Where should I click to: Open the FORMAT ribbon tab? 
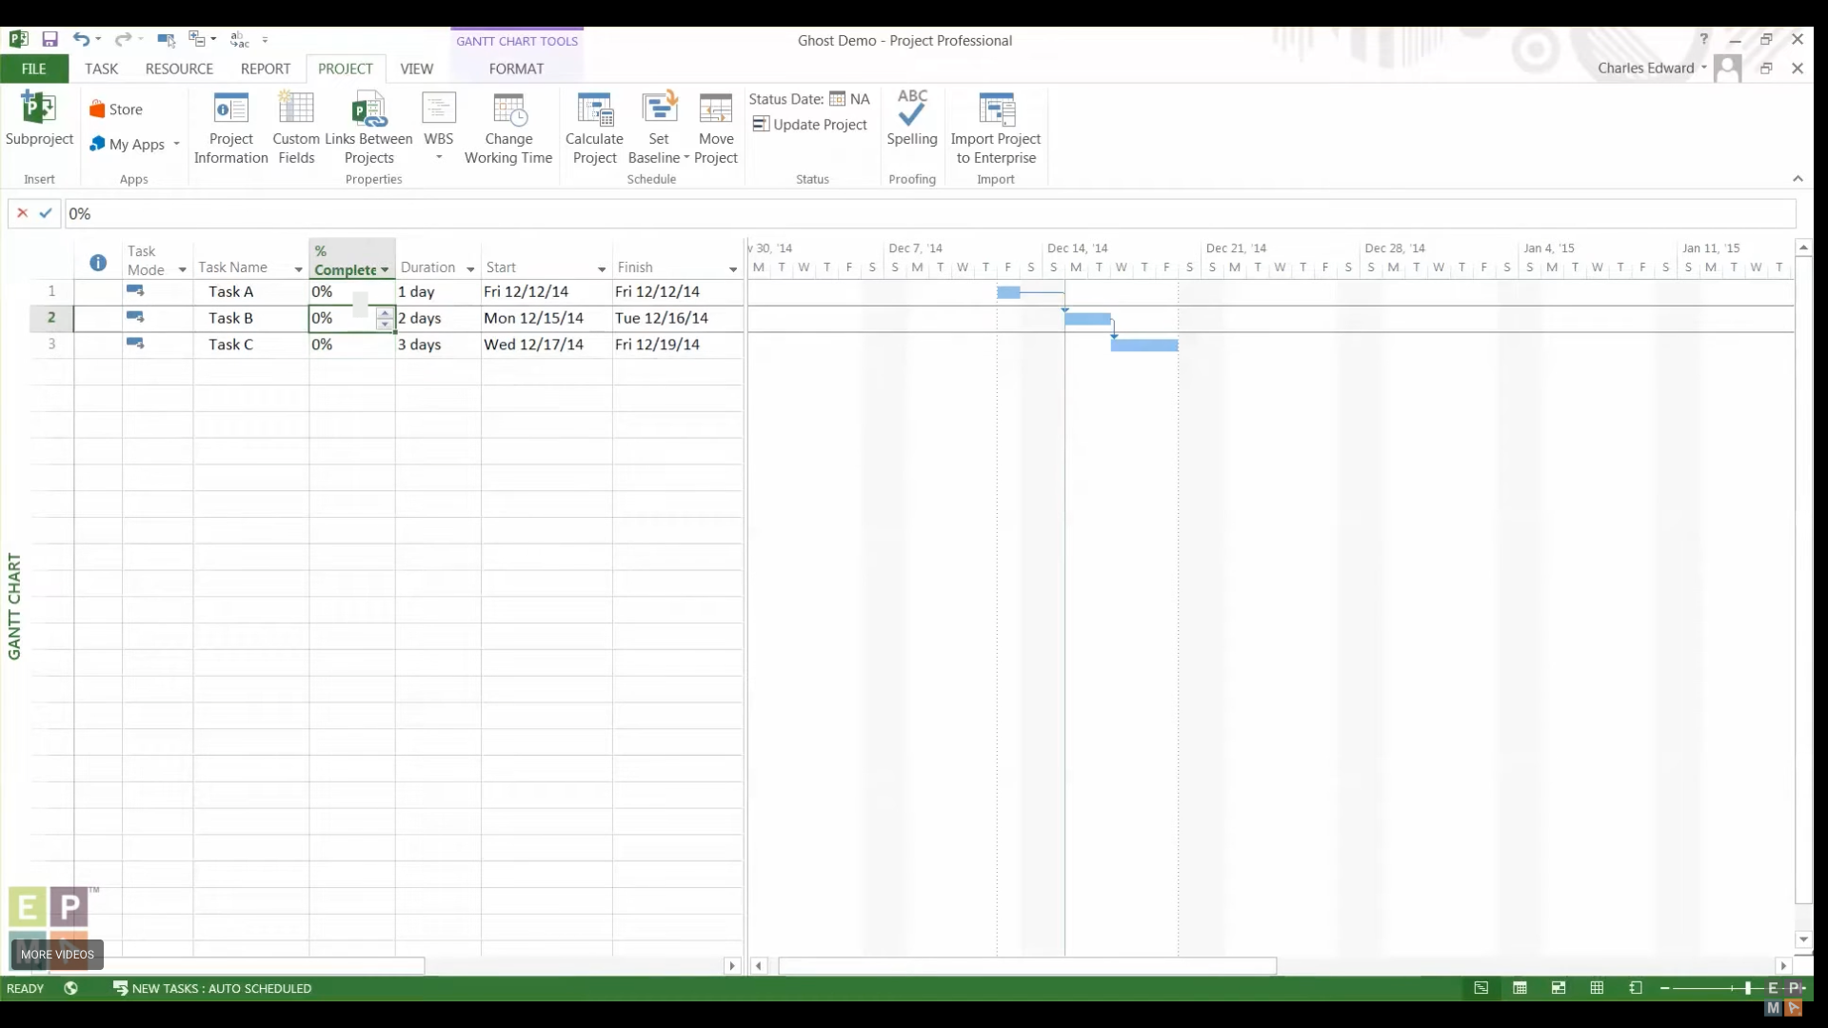click(x=516, y=69)
